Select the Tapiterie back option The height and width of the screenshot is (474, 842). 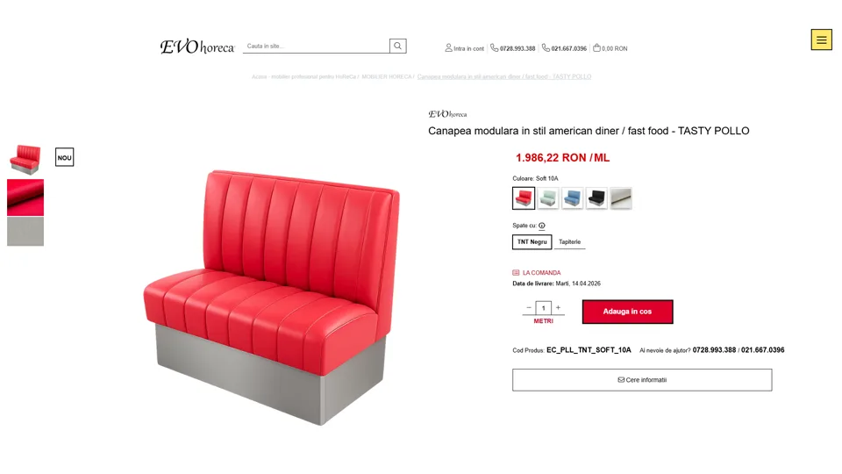click(569, 242)
